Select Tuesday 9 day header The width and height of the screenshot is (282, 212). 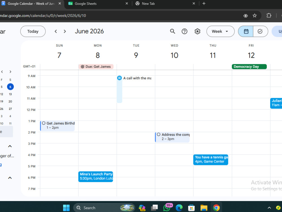[x=136, y=55]
